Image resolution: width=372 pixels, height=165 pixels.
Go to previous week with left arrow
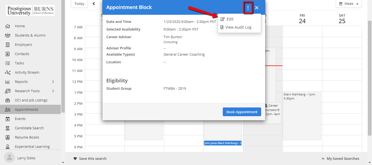(94, 4)
